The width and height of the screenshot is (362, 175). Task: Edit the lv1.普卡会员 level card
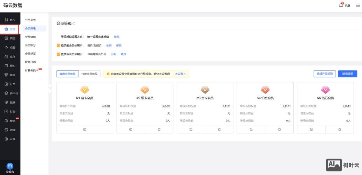[x=85, y=129]
